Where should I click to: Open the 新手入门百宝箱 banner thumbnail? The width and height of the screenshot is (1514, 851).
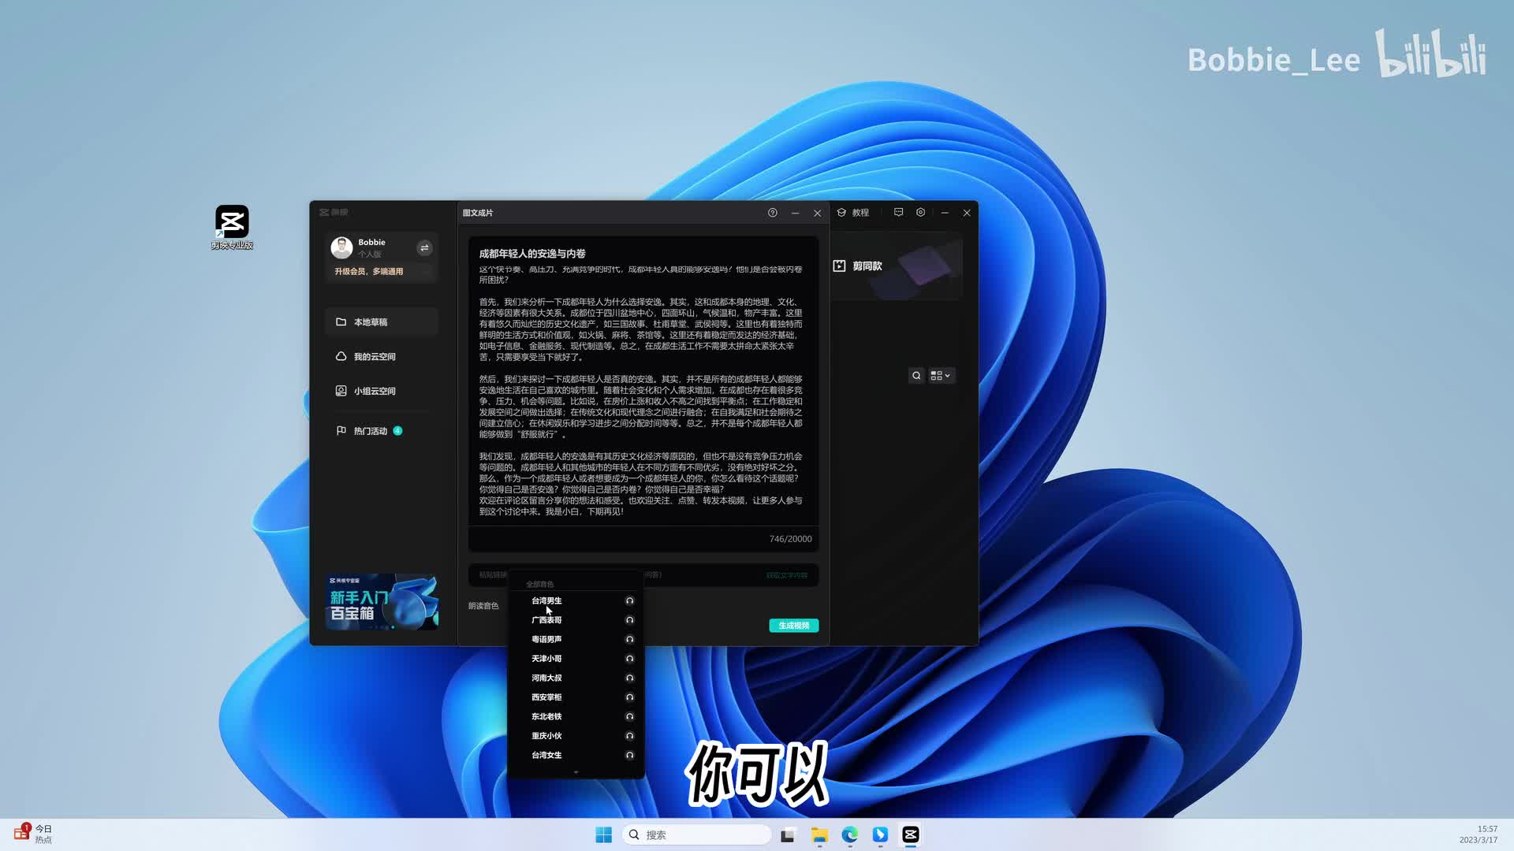382,602
